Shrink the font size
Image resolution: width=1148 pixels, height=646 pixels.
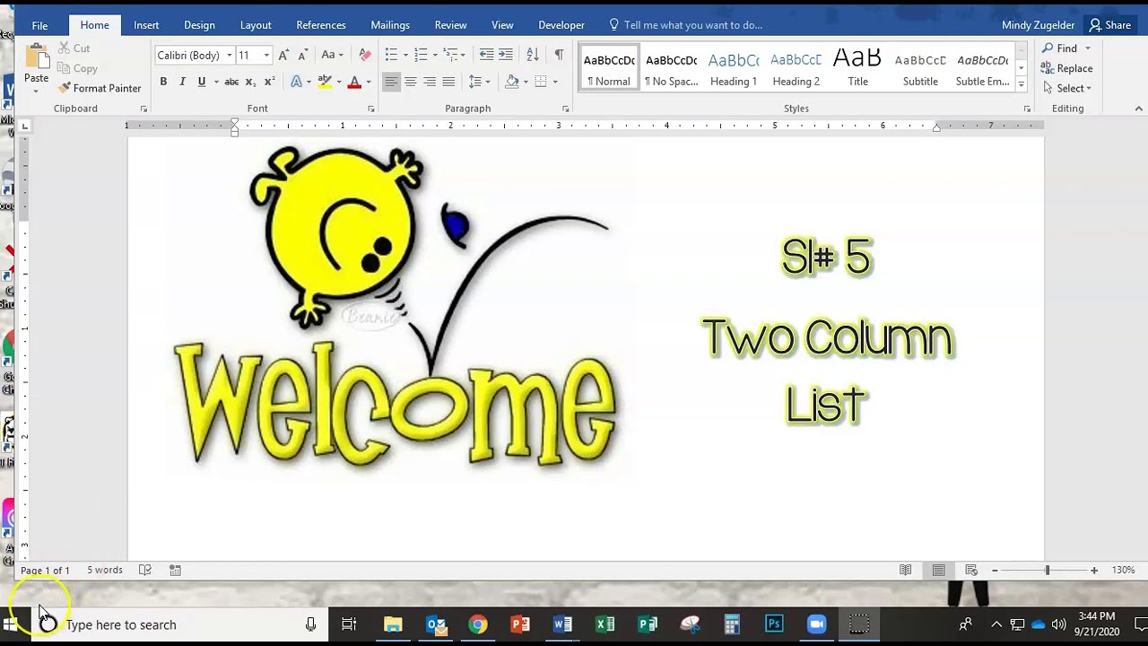[x=302, y=55]
